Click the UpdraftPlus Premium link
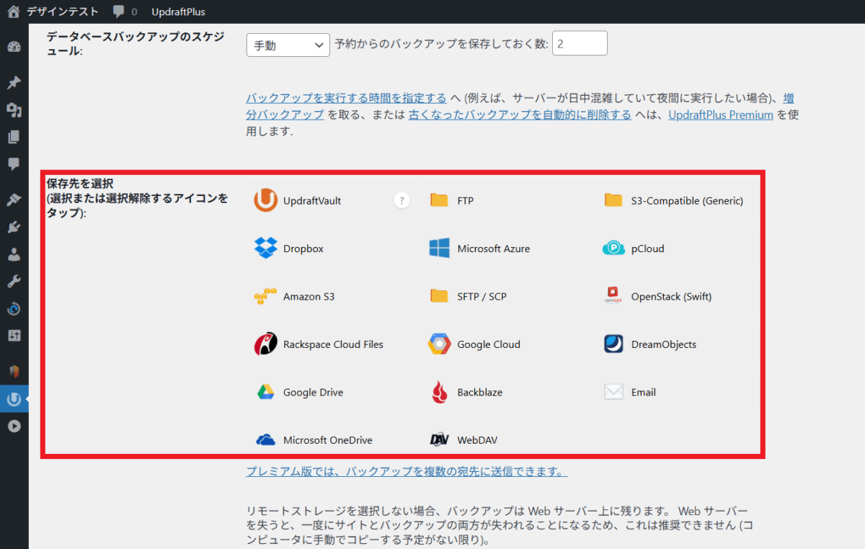Image resolution: width=865 pixels, height=549 pixels. tap(721, 115)
